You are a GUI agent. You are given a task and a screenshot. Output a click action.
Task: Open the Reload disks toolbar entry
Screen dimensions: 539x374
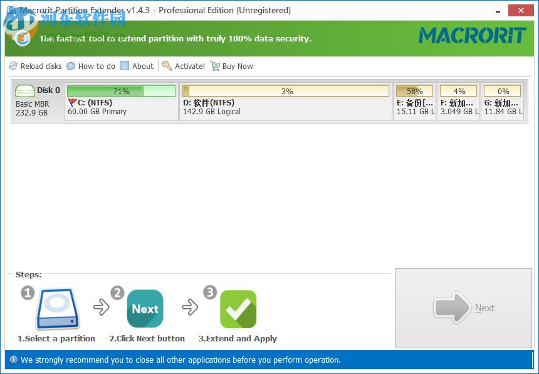[x=34, y=66]
